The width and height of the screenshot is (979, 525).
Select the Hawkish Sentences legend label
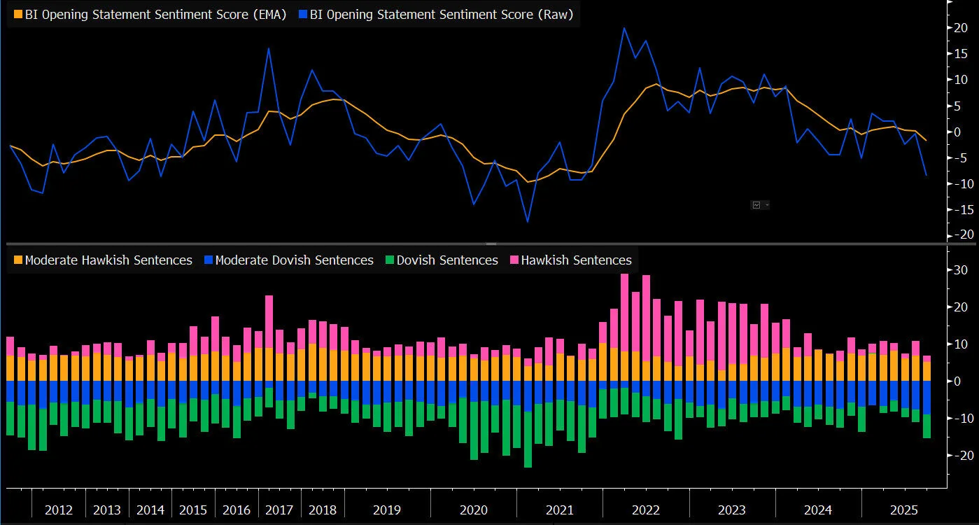(x=577, y=260)
